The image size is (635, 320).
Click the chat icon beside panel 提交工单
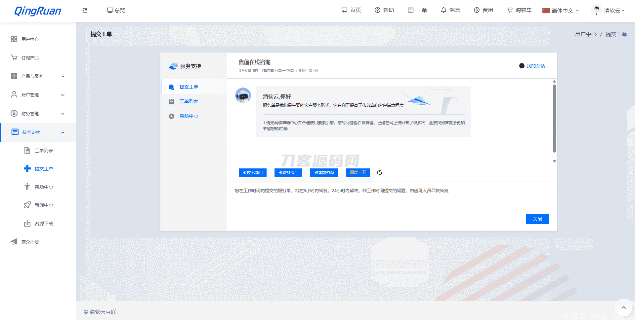[x=172, y=87]
